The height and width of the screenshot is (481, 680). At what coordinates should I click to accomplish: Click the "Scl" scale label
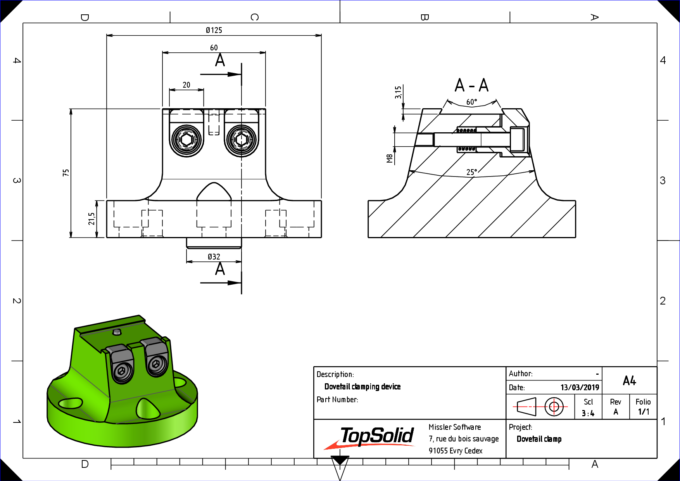pyautogui.click(x=588, y=402)
